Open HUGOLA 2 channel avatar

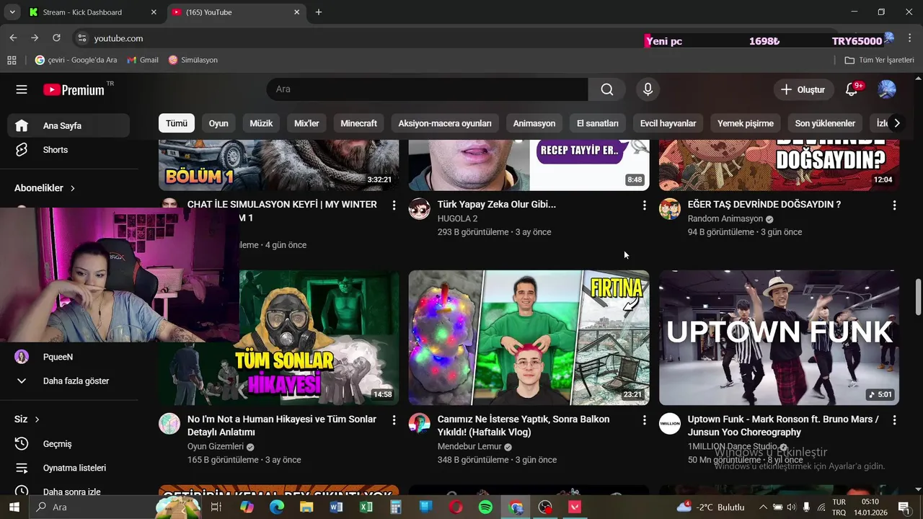click(x=420, y=209)
